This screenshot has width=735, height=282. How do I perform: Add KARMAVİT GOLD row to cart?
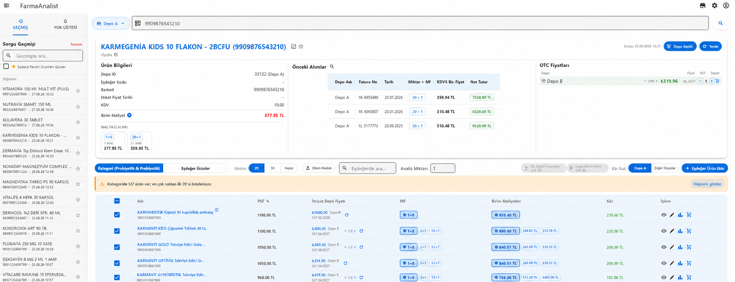[x=689, y=247]
